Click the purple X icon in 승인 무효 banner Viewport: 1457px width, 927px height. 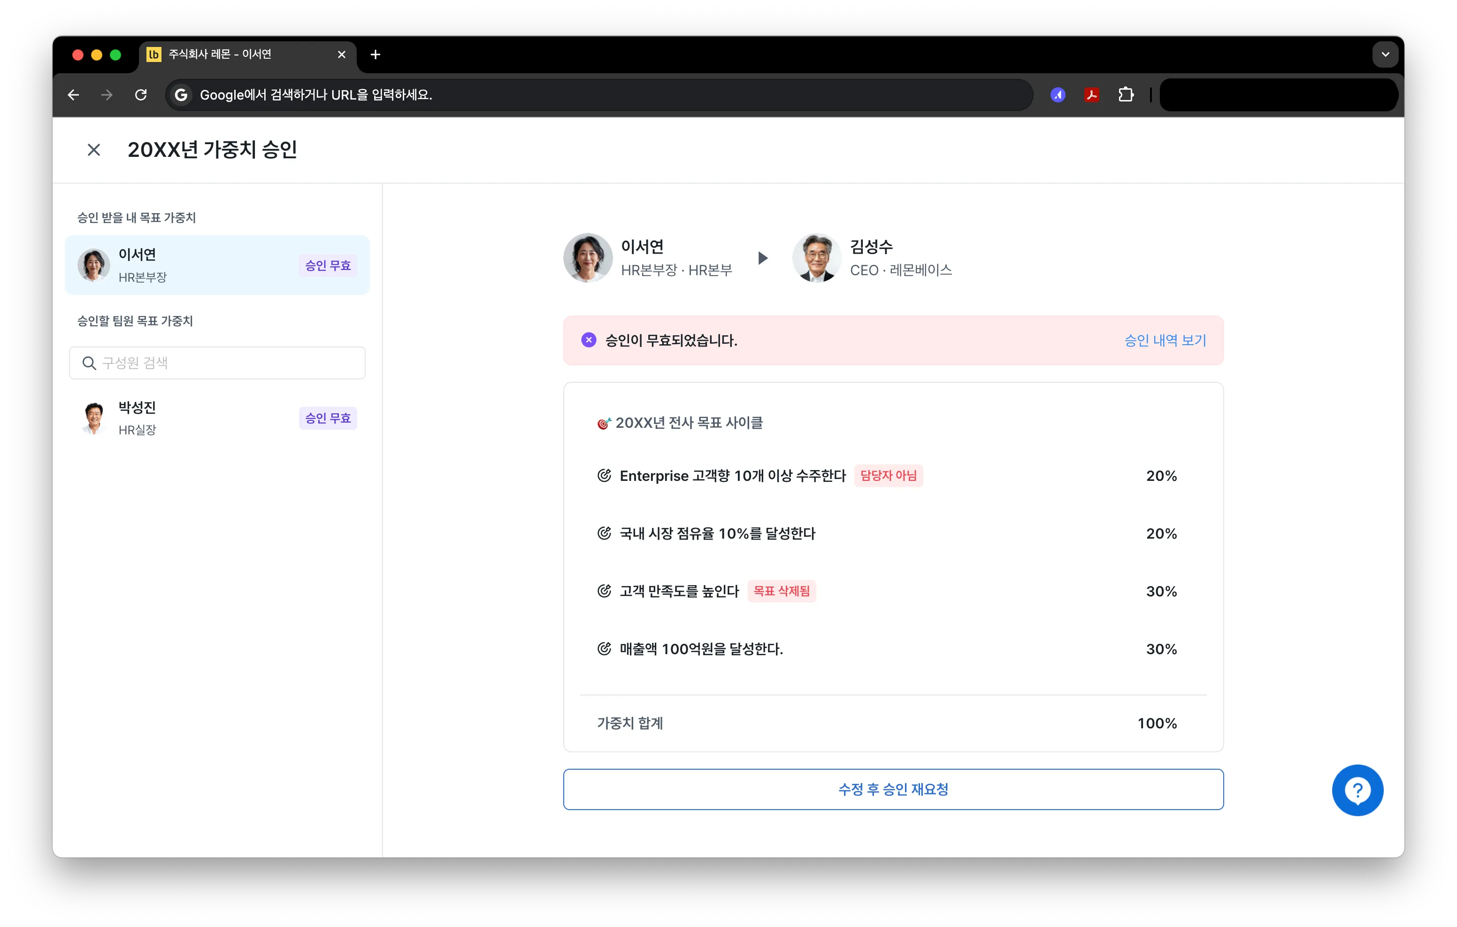[589, 340]
